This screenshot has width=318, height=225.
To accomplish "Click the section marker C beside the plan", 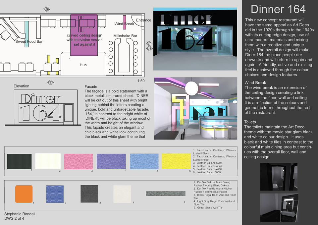I will [149, 44].
